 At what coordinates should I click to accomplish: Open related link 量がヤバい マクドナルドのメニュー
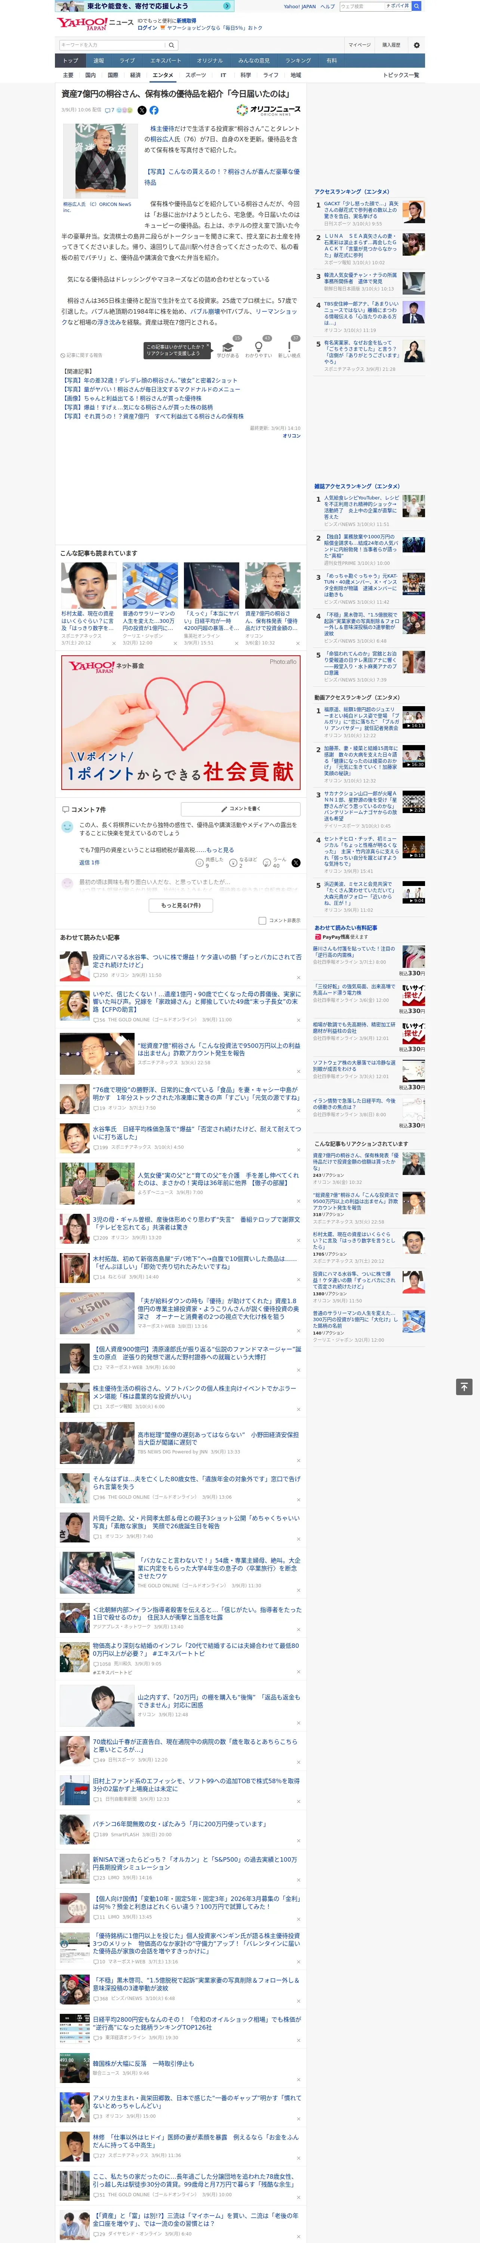point(151,389)
